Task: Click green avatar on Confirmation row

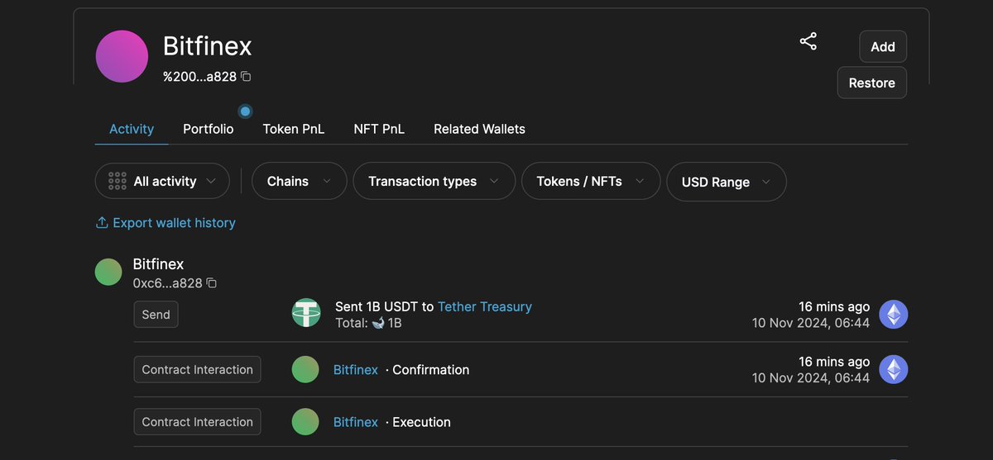Action: (305, 369)
